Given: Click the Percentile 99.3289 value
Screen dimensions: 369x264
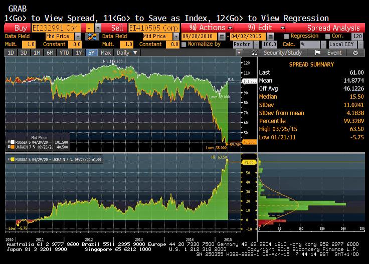Looking at the screenshot, I should coord(353,121).
